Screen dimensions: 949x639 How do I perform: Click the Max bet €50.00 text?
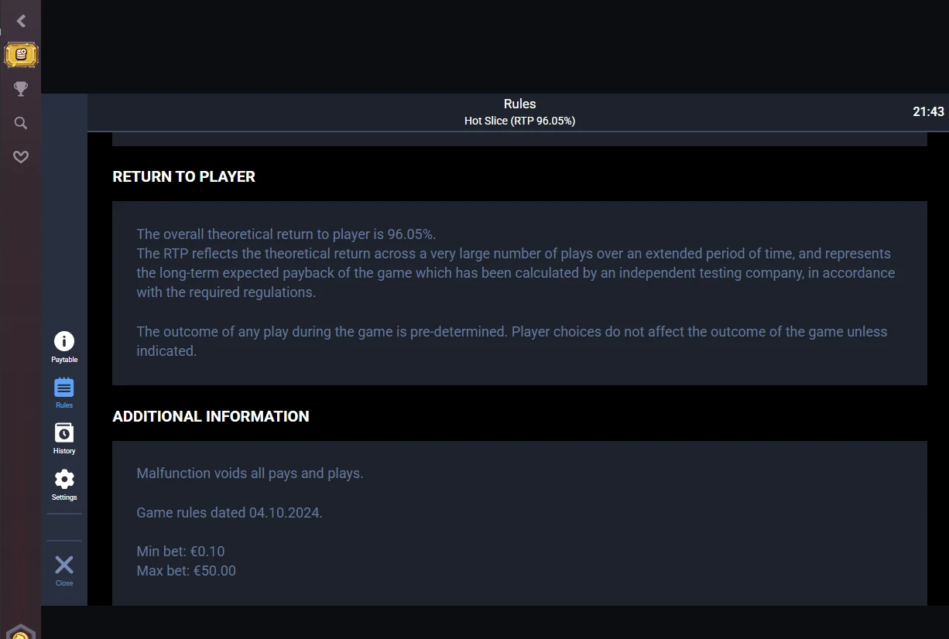pyautogui.click(x=186, y=571)
